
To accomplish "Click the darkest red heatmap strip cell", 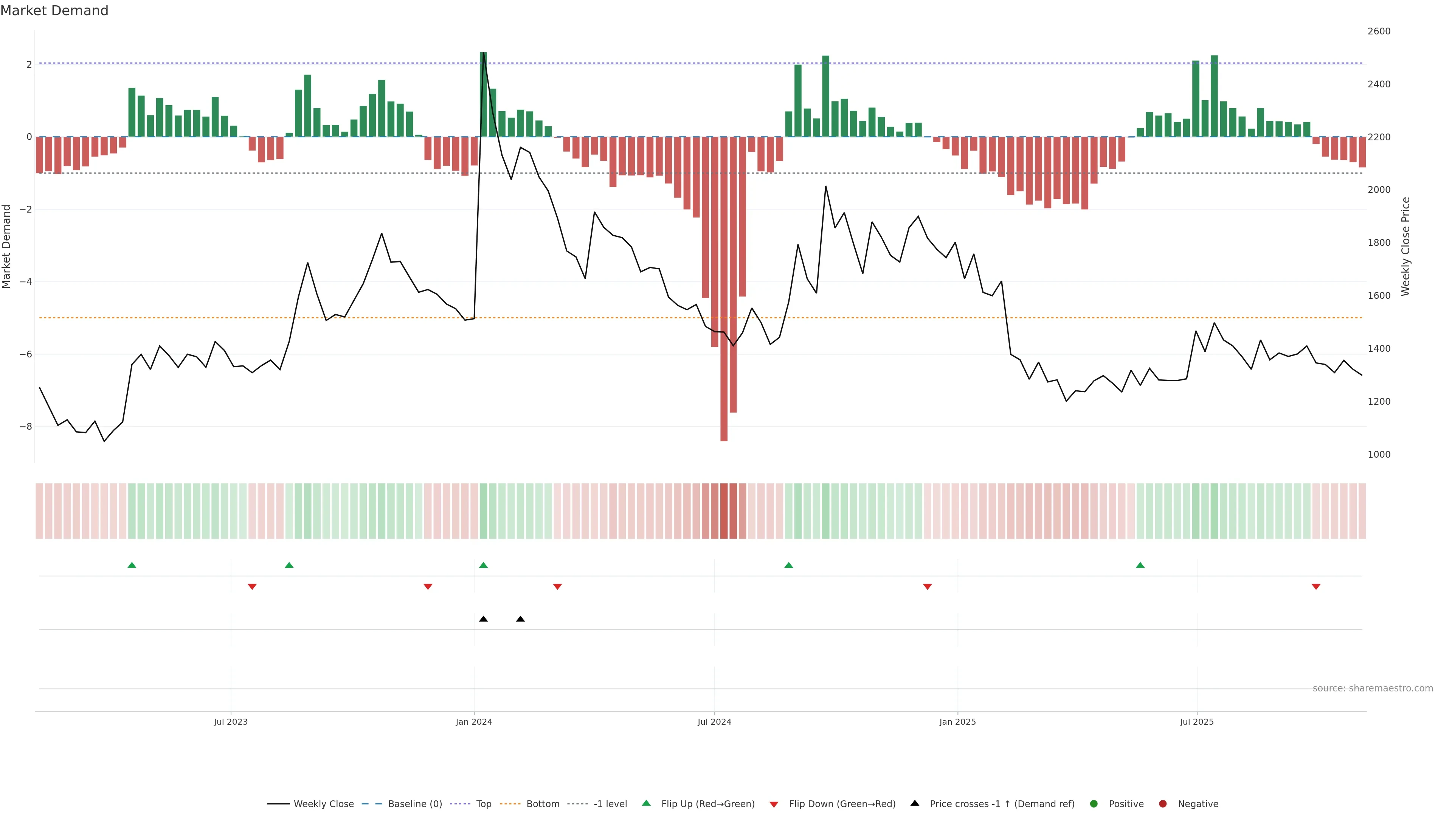I will click(x=724, y=511).
